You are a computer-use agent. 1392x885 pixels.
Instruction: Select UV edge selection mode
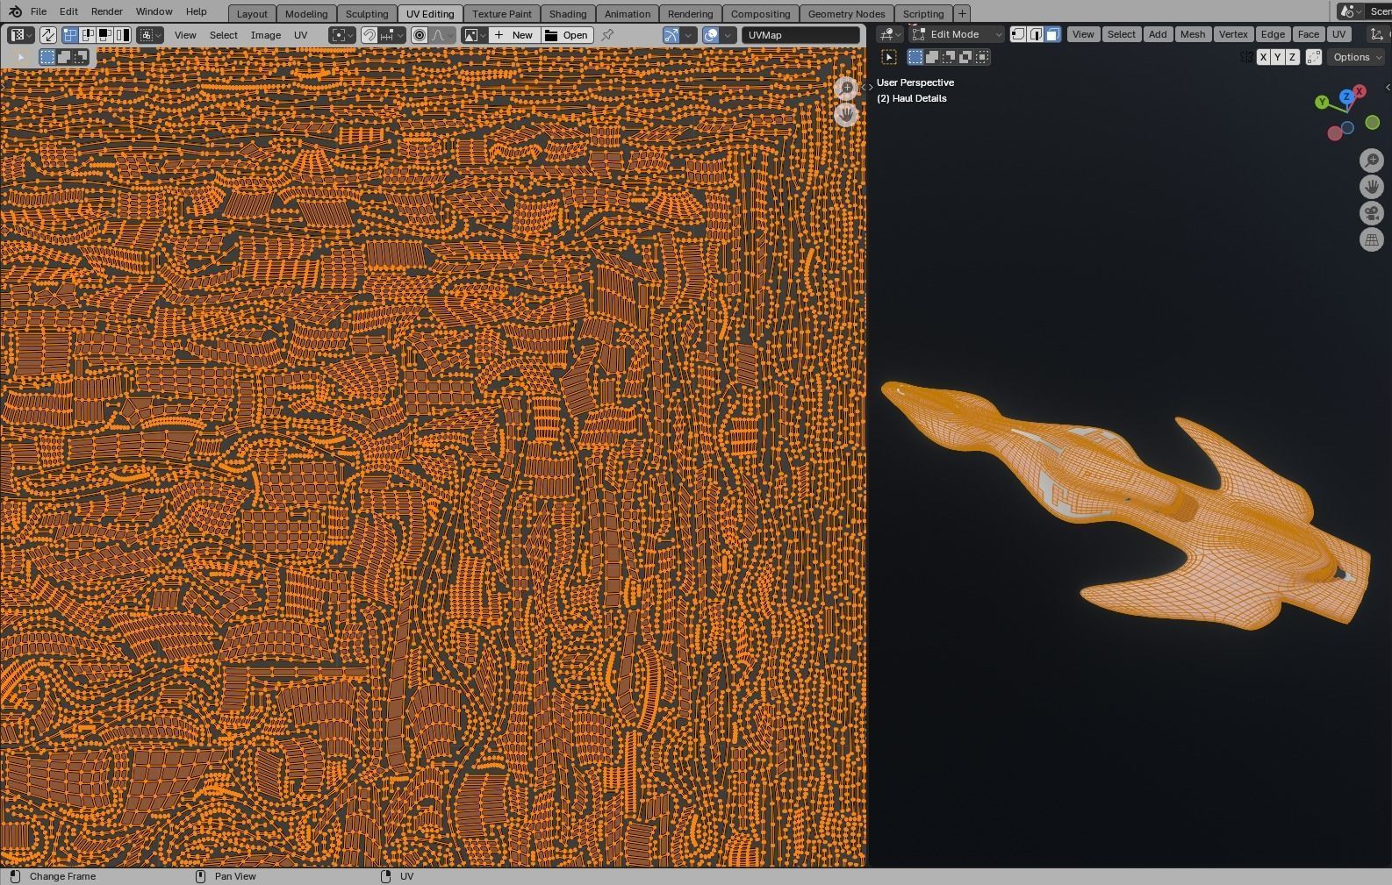(x=88, y=35)
